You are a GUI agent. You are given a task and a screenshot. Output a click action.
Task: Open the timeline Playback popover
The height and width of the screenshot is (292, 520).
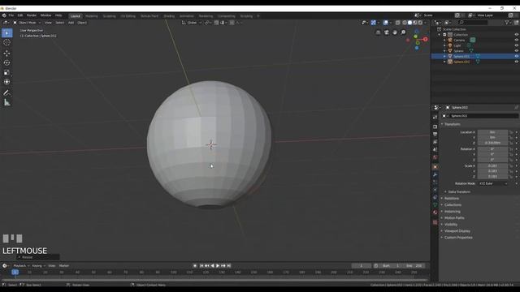point(21,266)
